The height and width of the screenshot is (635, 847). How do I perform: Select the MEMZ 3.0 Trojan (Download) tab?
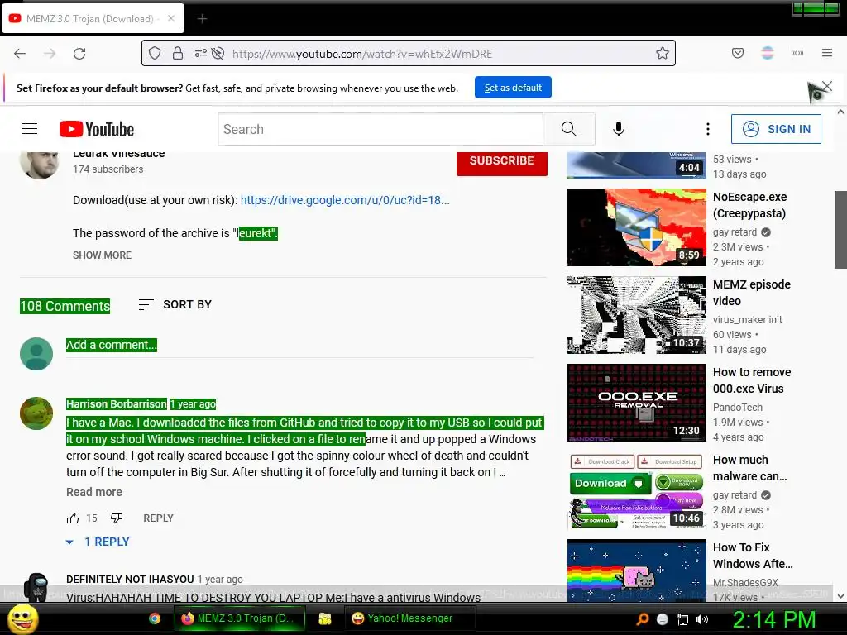pyautogui.click(x=93, y=18)
